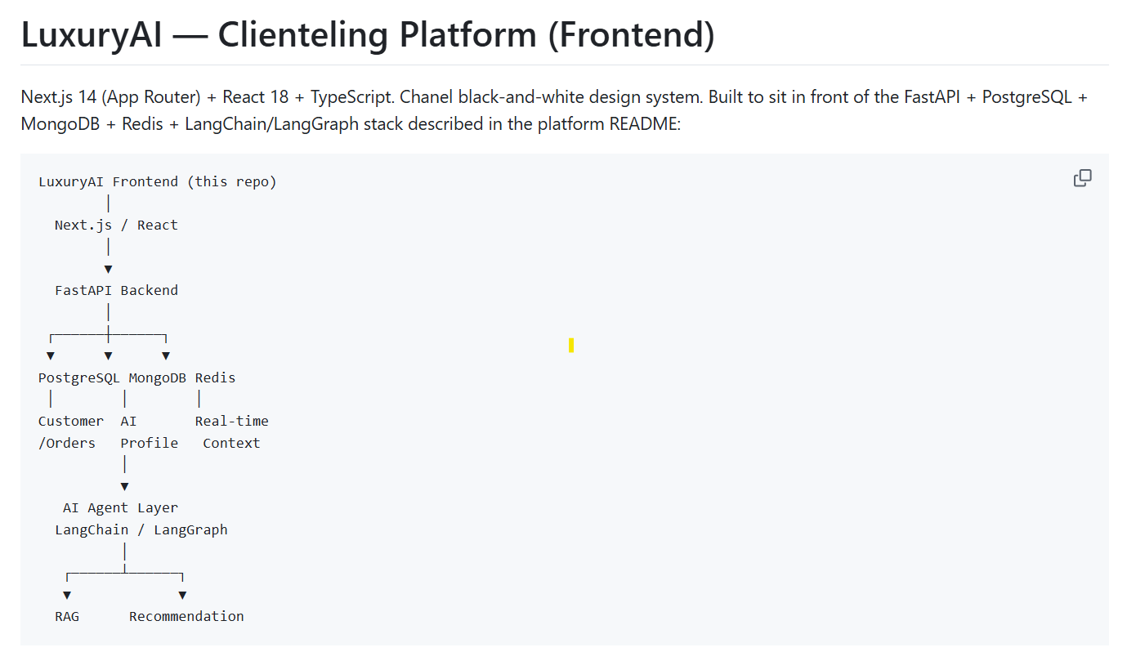The height and width of the screenshot is (670, 1136).
Task: Click the Redis label in the diagram
Action: (x=215, y=377)
